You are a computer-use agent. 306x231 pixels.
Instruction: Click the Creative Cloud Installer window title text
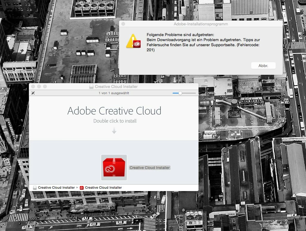(116, 86)
